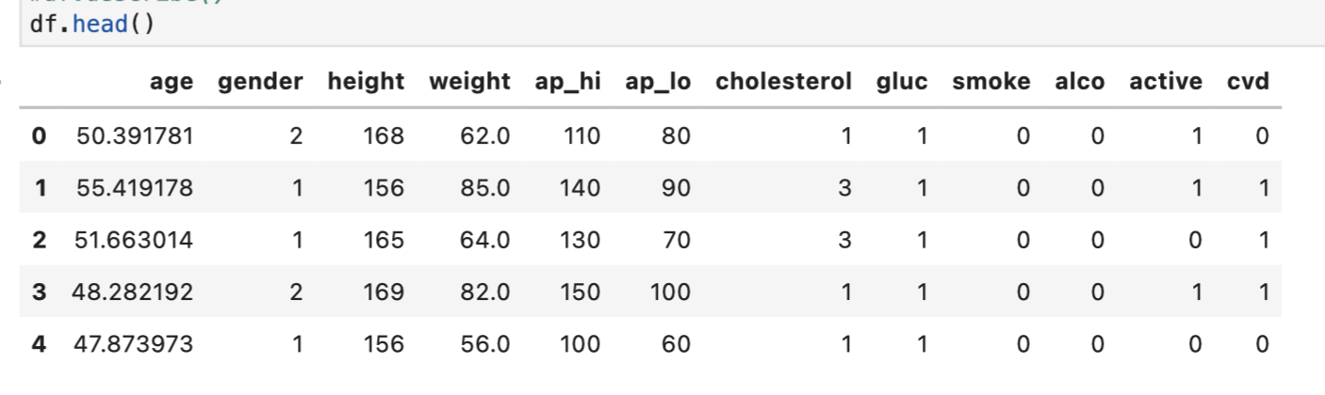The width and height of the screenshot is (1325, 395).
Task: Select the 'height' column header
Action: pos(366,82)
